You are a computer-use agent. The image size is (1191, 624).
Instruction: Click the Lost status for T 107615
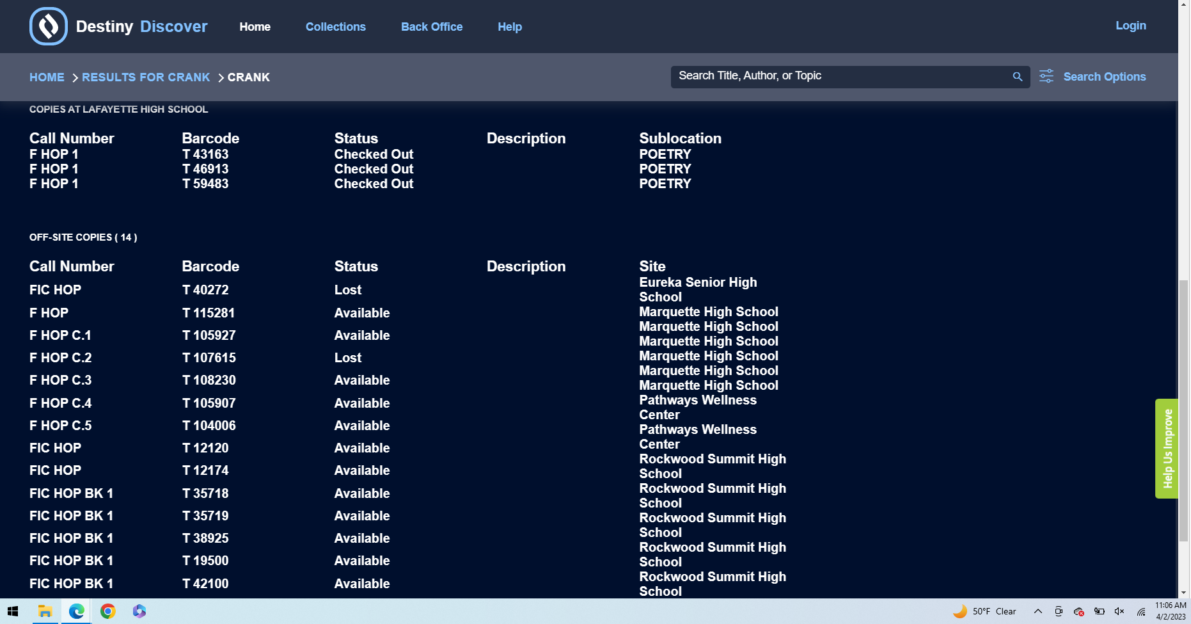(348, 358)
